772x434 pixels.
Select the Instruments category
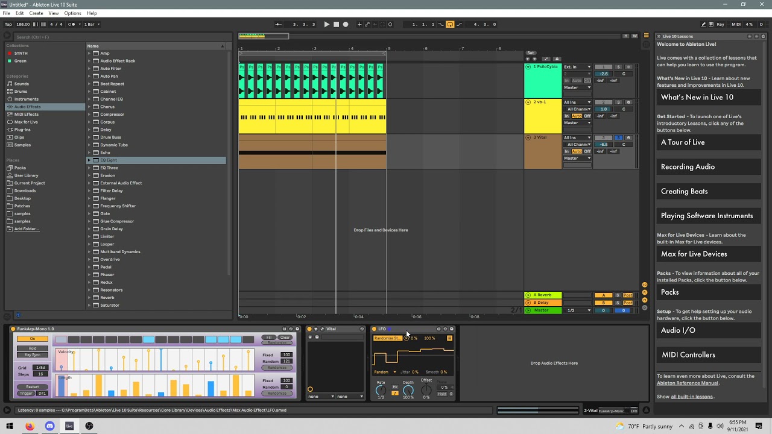click(27, 99)
